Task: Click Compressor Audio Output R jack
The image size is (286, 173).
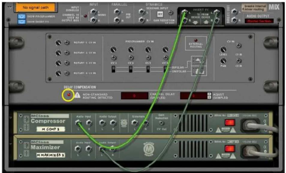Action: (x=113, y=123)
